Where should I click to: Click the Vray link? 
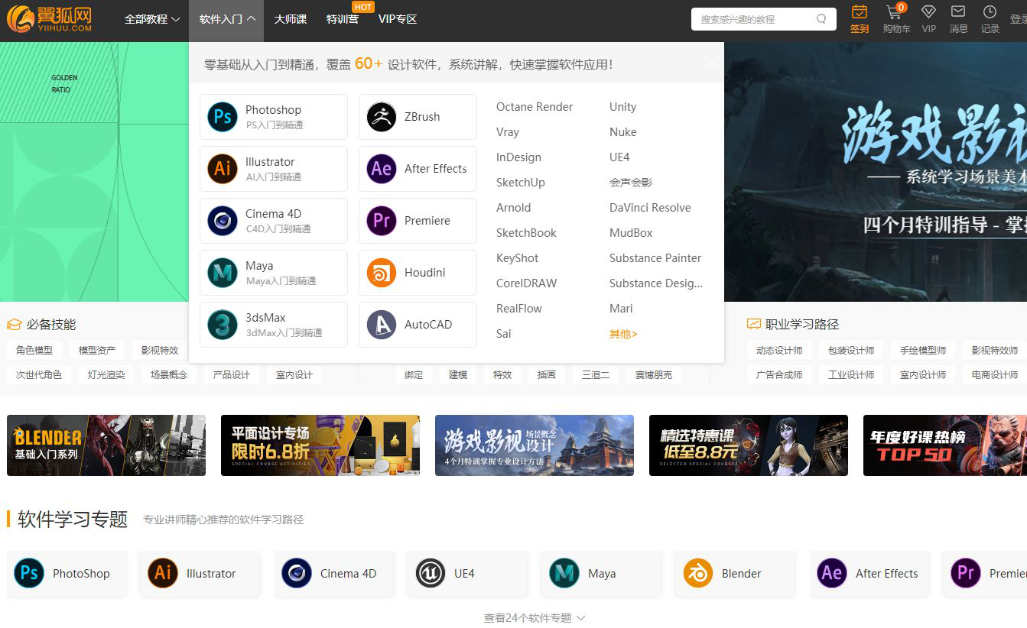click(x=508, y=132)
